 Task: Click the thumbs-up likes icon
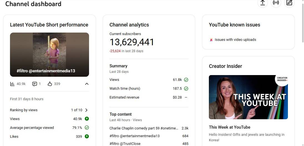click(50, 84)
